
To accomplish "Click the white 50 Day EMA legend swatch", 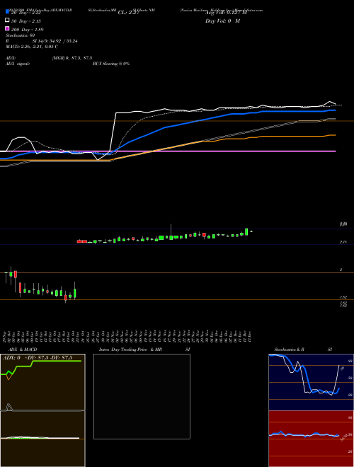I will [x=7, y=20].
